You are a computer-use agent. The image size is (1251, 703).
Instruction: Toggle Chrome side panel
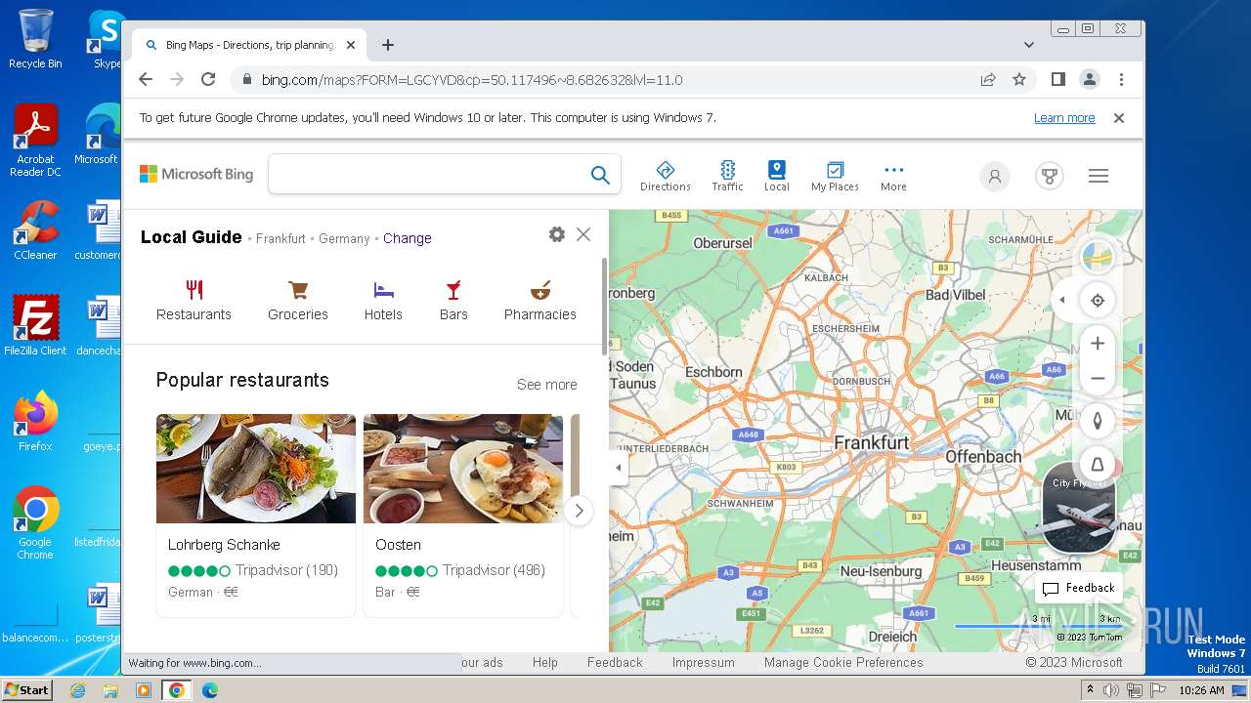pos(1058,80)
